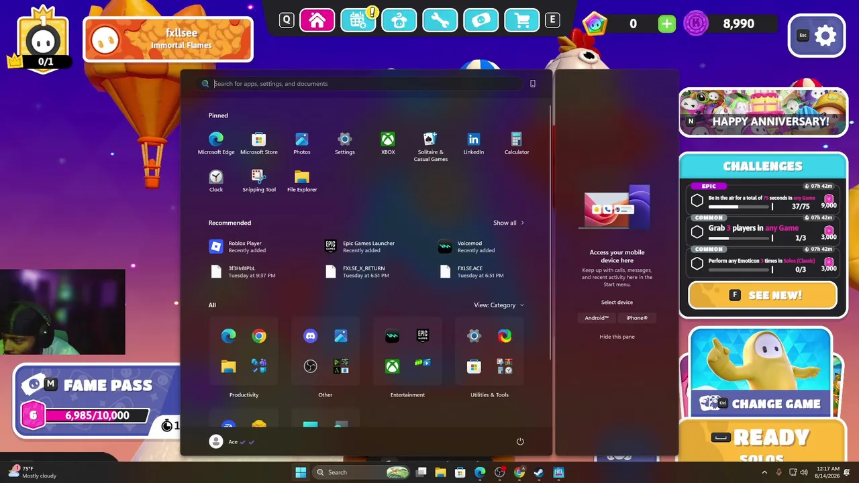Image resolution: width=859 pixels, height=483 pixels.
Task: Select Android device button
Action: [x=597, y=318]
